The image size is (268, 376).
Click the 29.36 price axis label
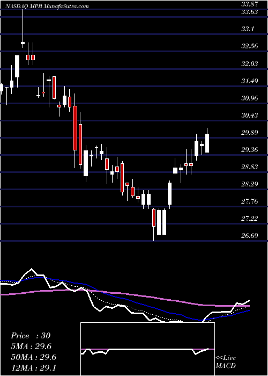pyautogui.click(x=250, y=150)
